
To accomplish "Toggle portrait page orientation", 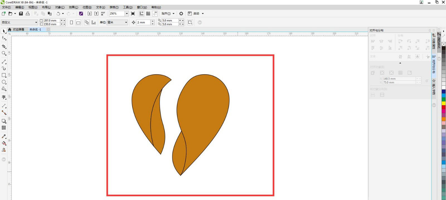I will tap(71, 23).
